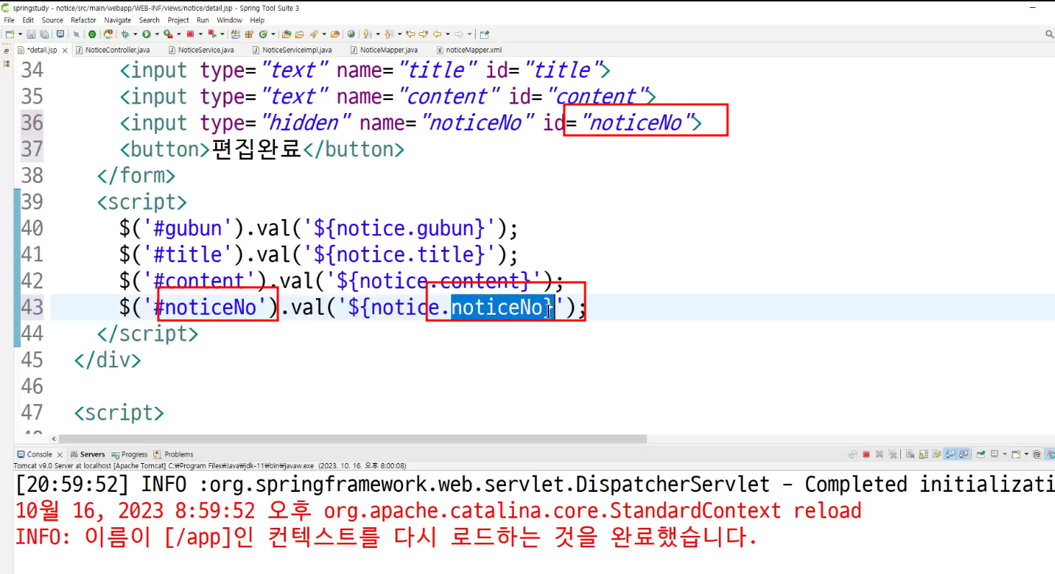Viewport: 1055px width, 574px height.
Task: Toggle Word Wrap in Console toolbar
Action: point(936,454)
